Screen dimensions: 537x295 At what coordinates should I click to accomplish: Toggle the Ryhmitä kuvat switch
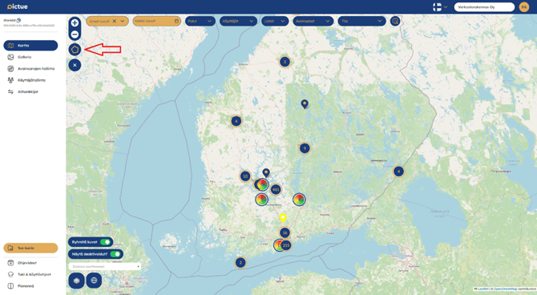[x=106, y=242]
